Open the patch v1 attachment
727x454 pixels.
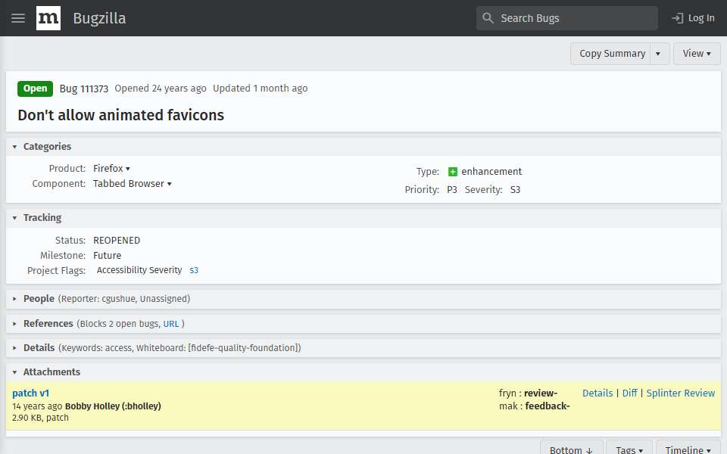tap(30, 393)
